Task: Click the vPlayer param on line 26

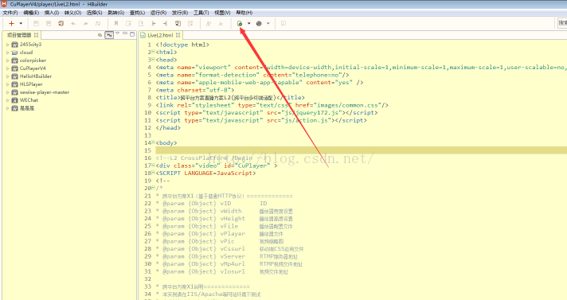Action: [233, 234]
